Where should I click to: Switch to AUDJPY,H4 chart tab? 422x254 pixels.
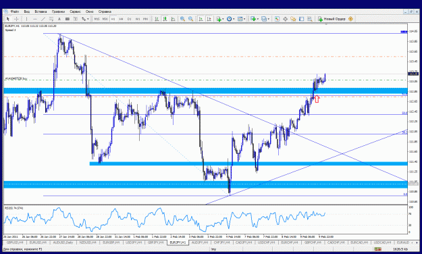click(x=200, y=243)
